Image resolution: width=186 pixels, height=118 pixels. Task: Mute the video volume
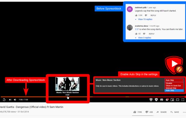point(15,100)
